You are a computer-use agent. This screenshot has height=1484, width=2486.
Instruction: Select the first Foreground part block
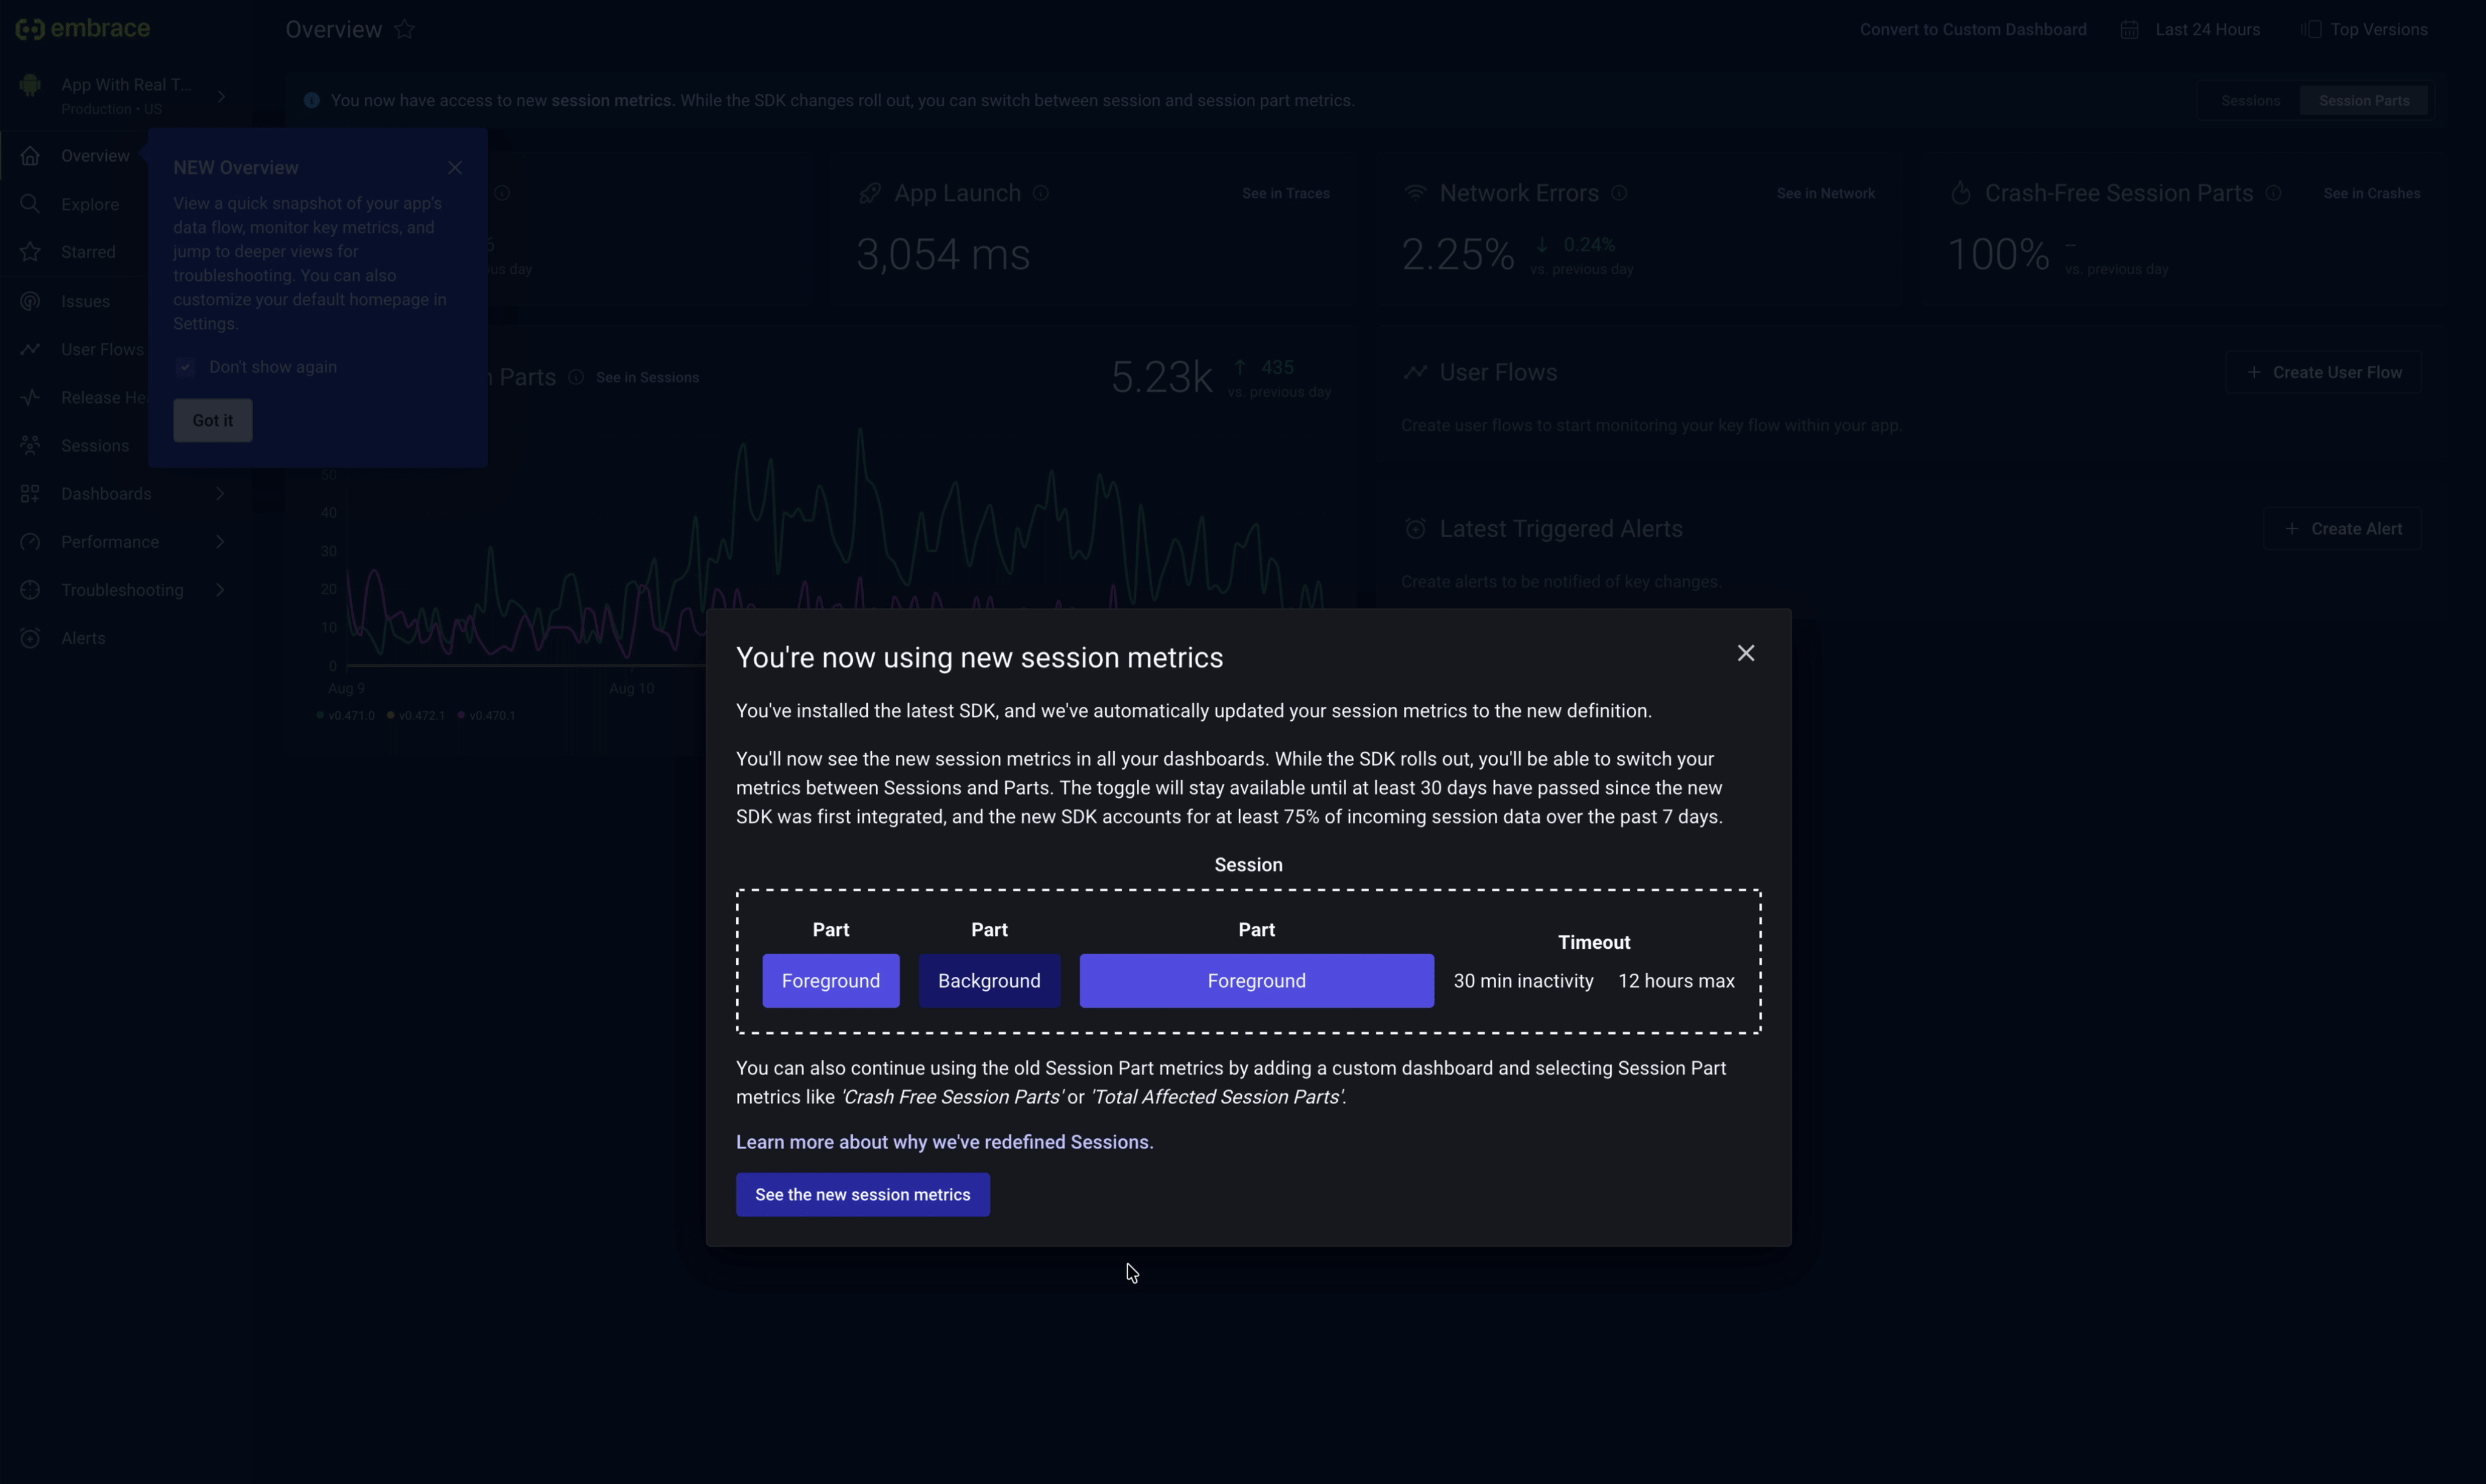pyautogui.click(x=830, y=980)
